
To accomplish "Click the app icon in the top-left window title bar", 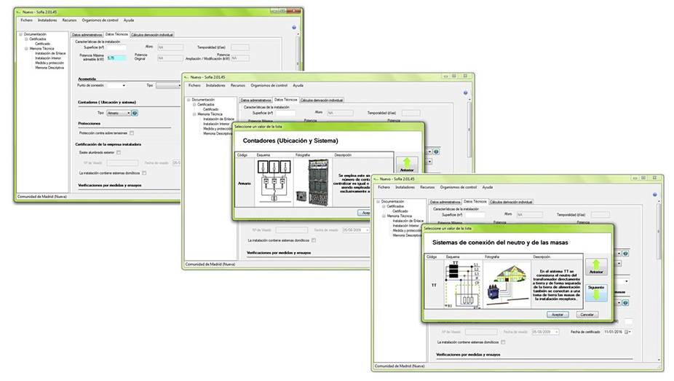I will tap(18, 12).
